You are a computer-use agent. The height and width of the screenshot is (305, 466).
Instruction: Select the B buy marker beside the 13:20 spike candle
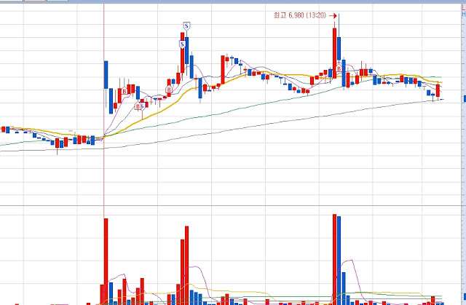click(x=339, y=69)
